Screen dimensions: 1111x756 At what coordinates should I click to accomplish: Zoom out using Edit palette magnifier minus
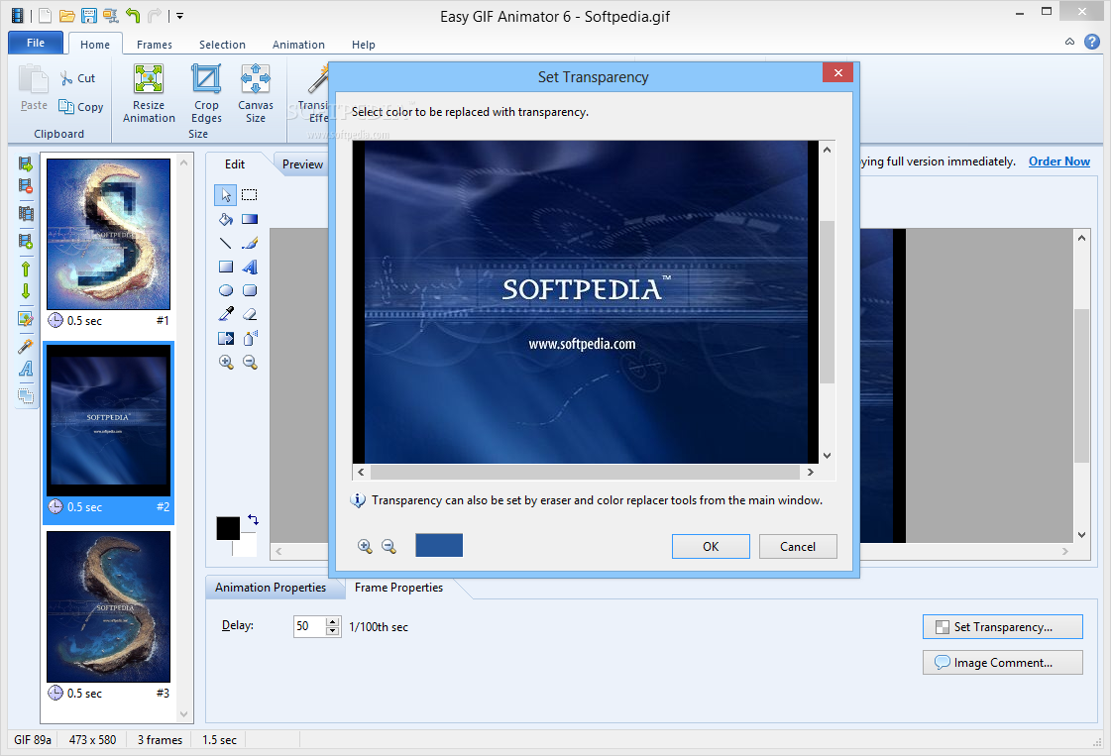pyautogui.click(x=250, y=362)
